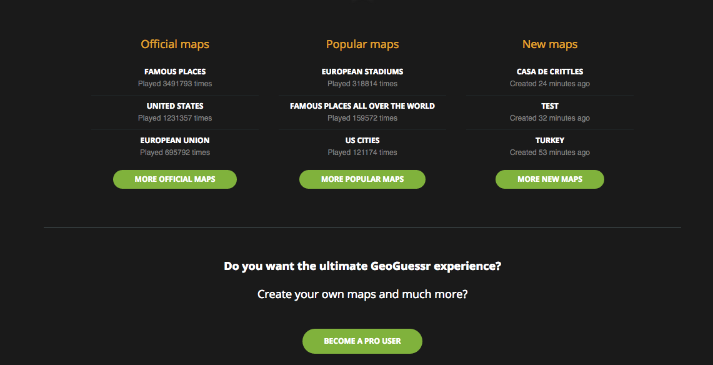Click the "Created 24 minutes ago" text

click(x=550, y=84)
